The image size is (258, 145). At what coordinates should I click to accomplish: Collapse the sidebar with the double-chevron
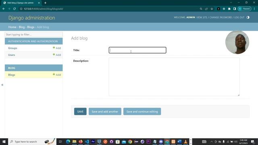tap(2, 85)
